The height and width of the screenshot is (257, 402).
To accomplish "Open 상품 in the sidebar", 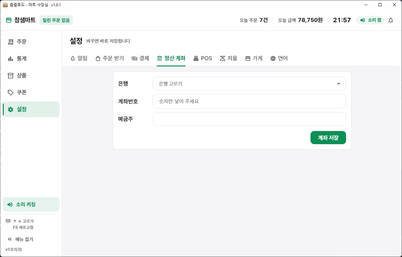I will [x=31, y=76].
